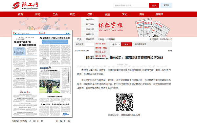Open 站内高级搜索 advanced search link
The width and height of the screenshot is (197, 123).
141,44
